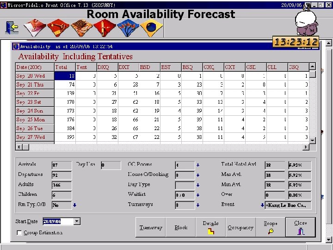Image resolution: width=333 pixels, height=250 pixels.
Task: Select the Sep 20 Wed row
Action: [x=35, y=76]
